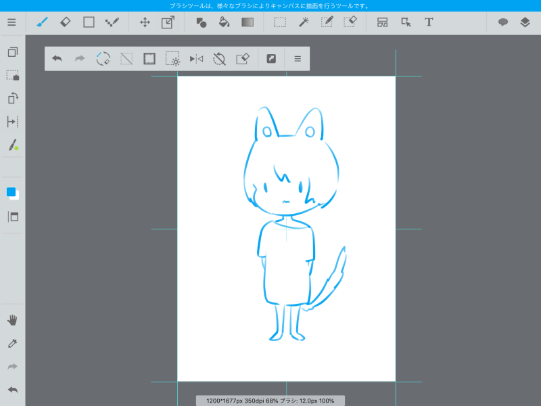Choose the rectangular Select tool
This screenshot has width=541, height=406.
click(x=280, y=22)
